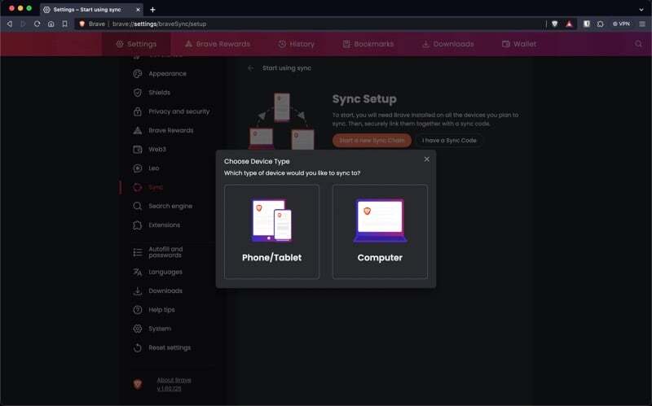Open a new tab with plus button
The height and width of the screenshot is (406, 652).
[x=152, y=10]
